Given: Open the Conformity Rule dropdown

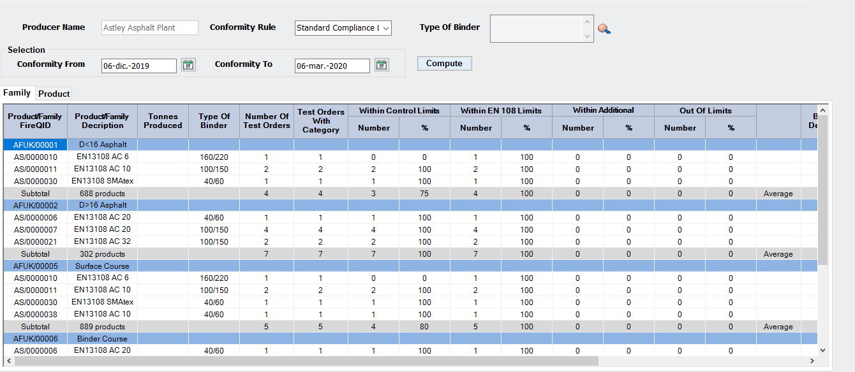Looking at the screenshot, I should 386,28.
